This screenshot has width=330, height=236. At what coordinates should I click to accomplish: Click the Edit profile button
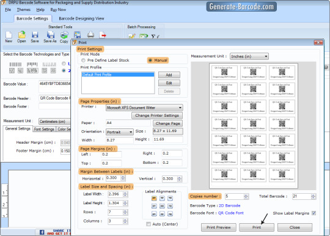pos(169,83)
